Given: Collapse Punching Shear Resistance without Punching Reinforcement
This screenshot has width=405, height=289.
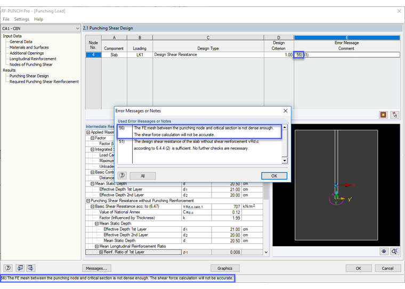Looking at the screenshot, I should pos(88,200).
